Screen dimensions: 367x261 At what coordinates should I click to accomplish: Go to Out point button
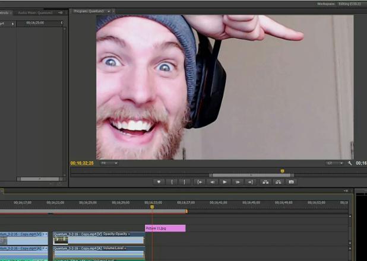click(x=250, y=182)
